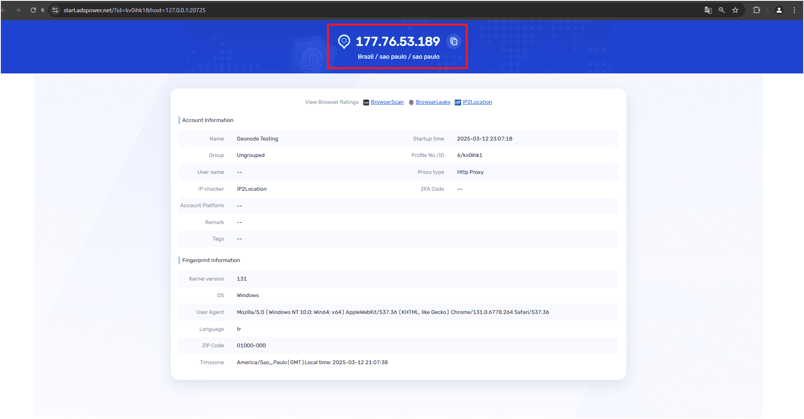Open the browser Extensions puzzle icon
Viewport: 804px width, 419px height.
coord(757,10)
